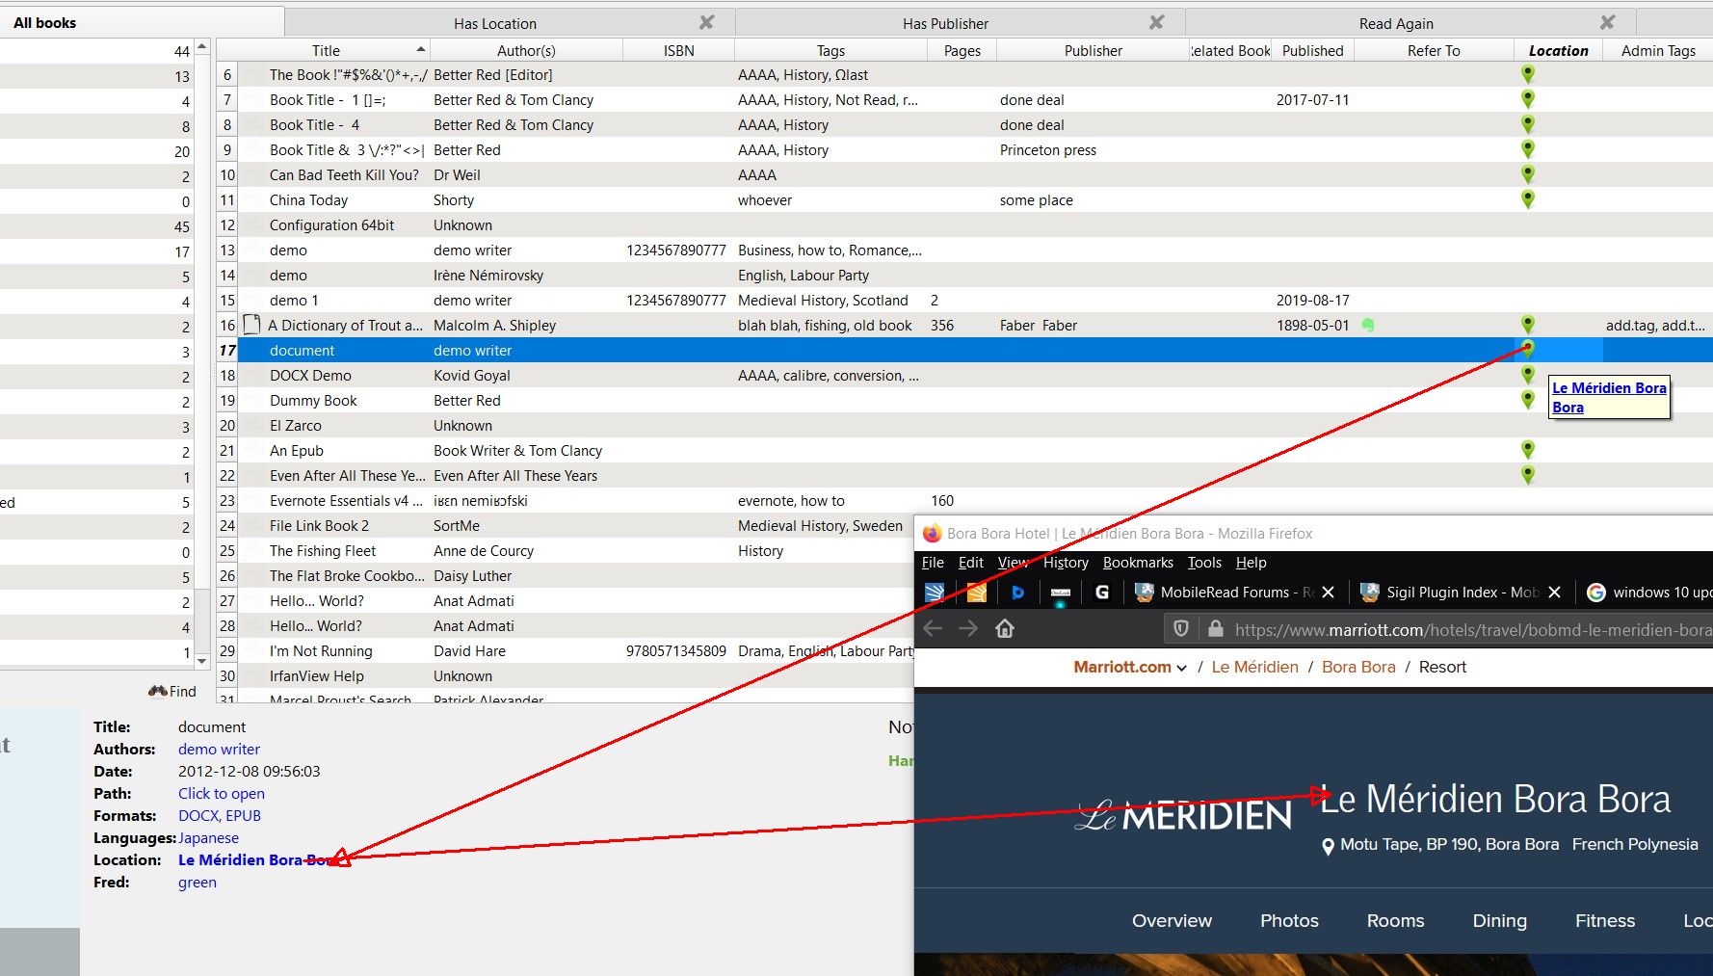Toggle the Title column sort arrow
The width and height of the screenshot is (1713, 976).
[421, 49]
